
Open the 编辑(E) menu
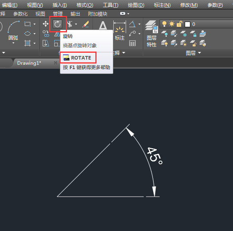[x=10, y=5]
